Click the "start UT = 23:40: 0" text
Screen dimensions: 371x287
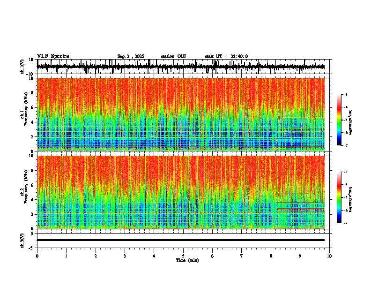[x=226, y=56]
